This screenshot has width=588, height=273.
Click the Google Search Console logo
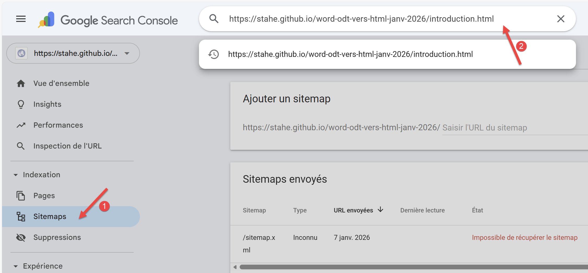108,20
